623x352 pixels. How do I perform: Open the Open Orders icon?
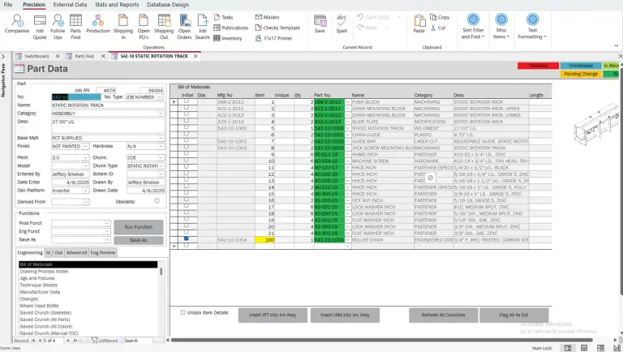coord(184,27)
